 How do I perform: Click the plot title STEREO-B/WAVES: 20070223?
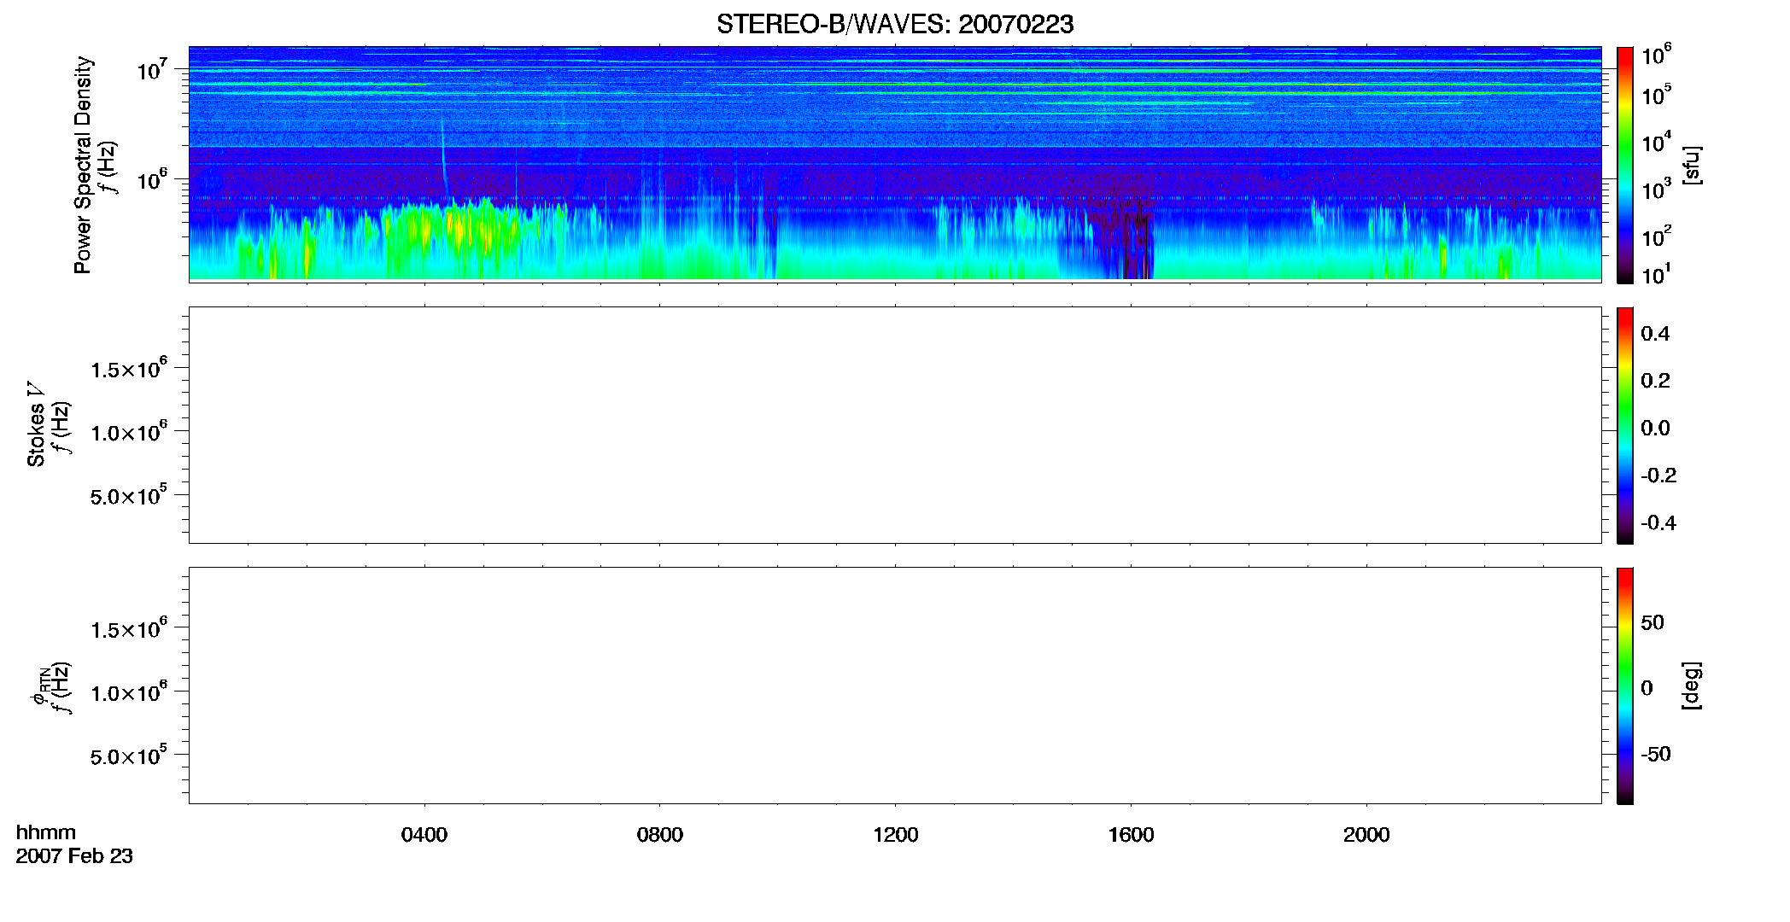pos(895,25)
